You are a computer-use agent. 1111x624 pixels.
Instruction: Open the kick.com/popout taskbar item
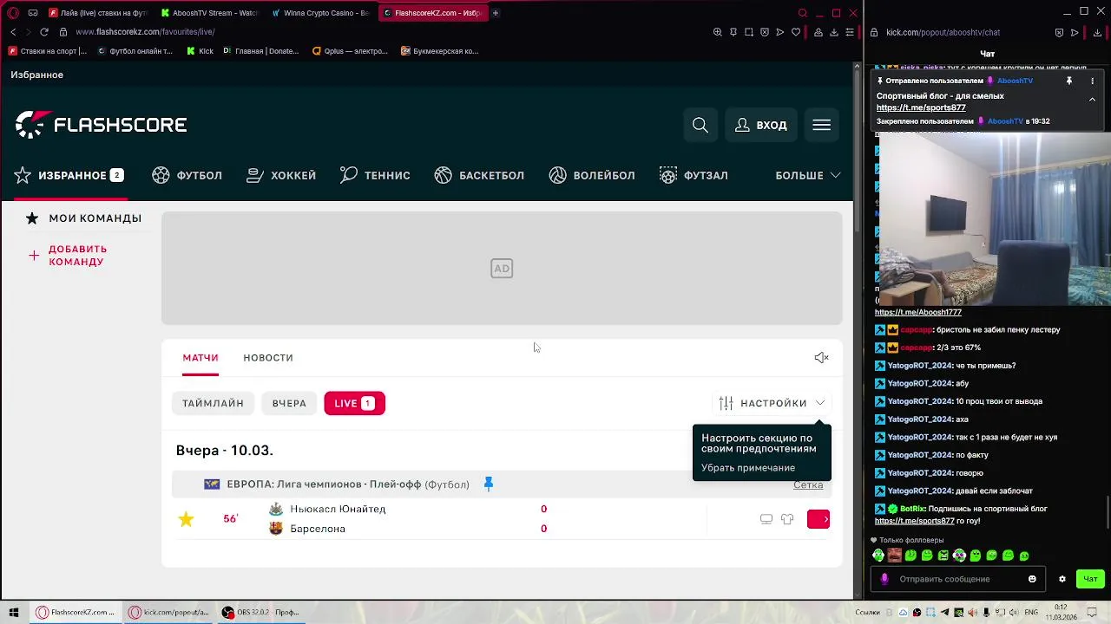[x=169, y=612]
